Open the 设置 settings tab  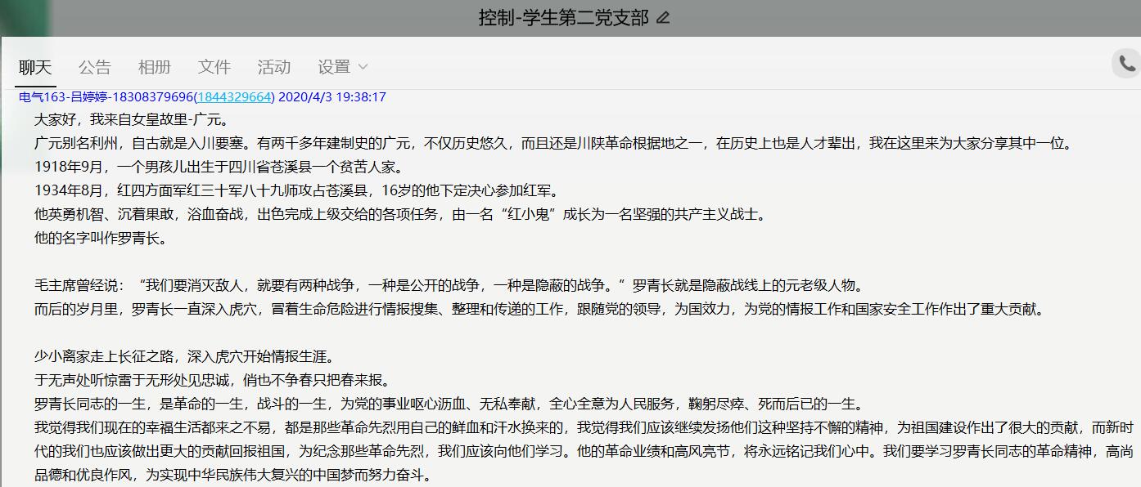333,66
